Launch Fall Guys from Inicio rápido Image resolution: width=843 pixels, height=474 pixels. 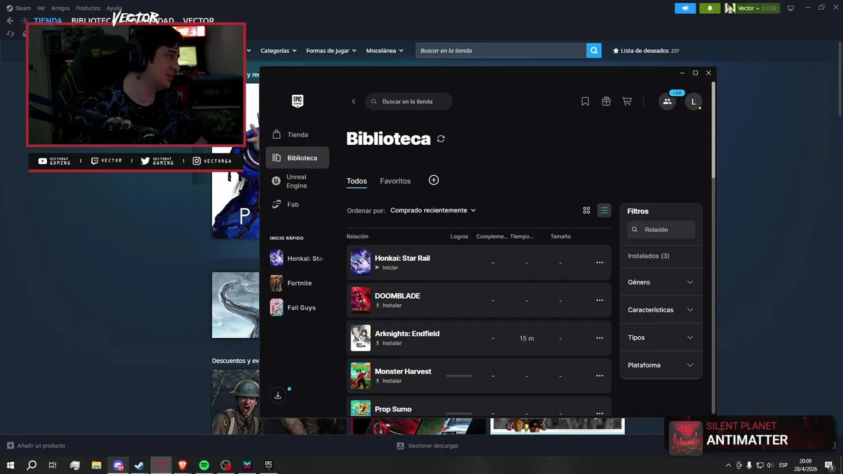(x=297, y=307)
